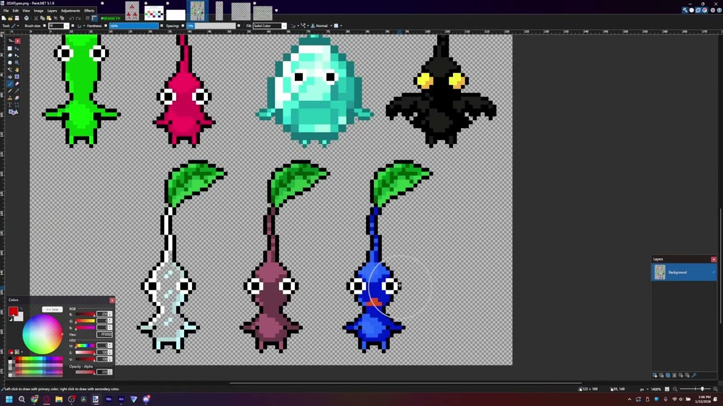Screen dimensions: 723x406
Task: Select the Clone Stamp tool
Action: [x=10, y=98]
